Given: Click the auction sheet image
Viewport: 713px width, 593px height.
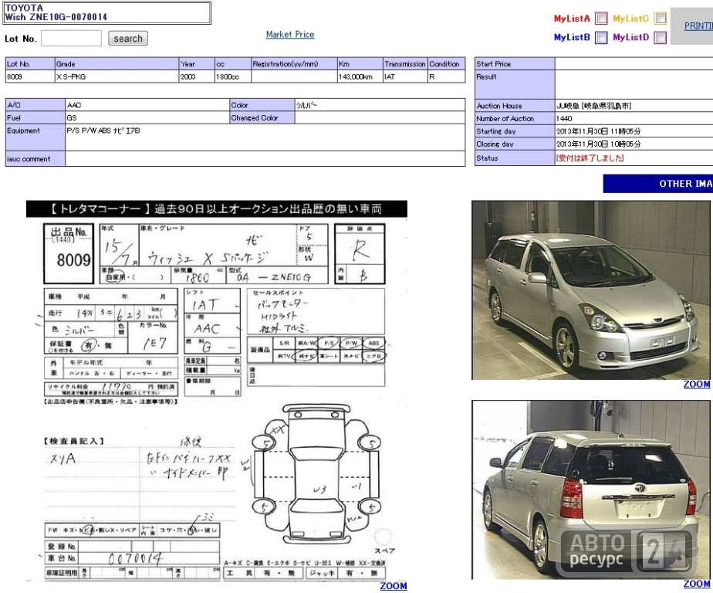Looking at the screenshot, I should 217,391.
